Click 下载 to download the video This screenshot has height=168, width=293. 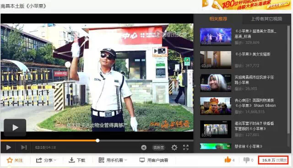point(77,160)
